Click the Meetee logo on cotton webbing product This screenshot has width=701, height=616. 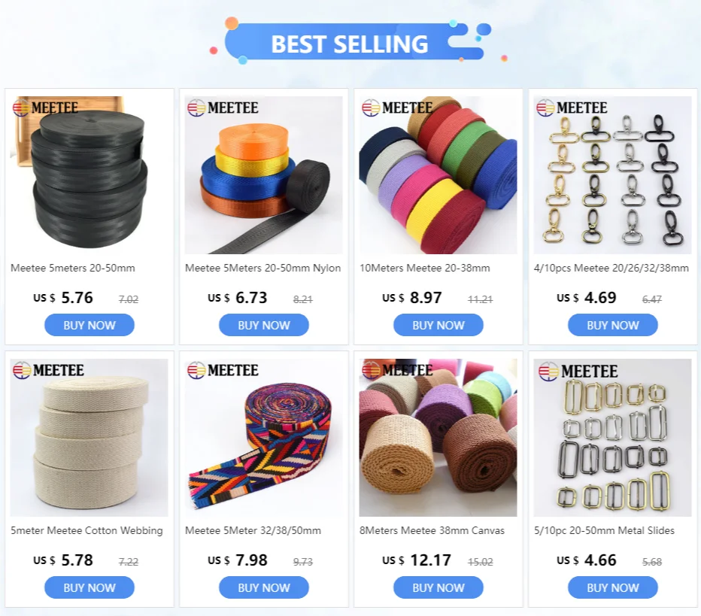click(x=48, y=371)
